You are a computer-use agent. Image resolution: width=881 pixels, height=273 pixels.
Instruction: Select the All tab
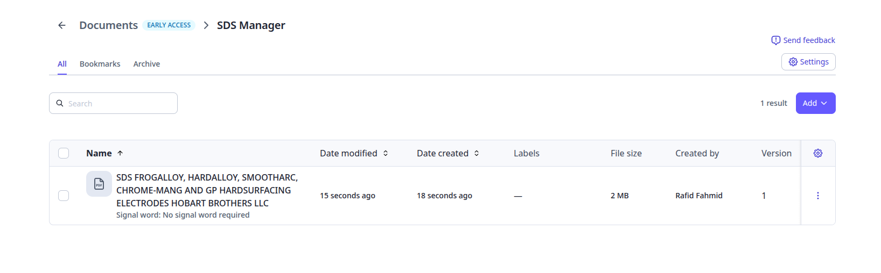pyautogui.click(x=62, y=64)
